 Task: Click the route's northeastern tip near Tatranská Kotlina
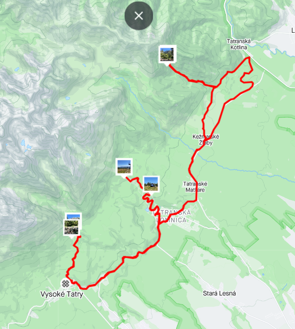(249, 57)
